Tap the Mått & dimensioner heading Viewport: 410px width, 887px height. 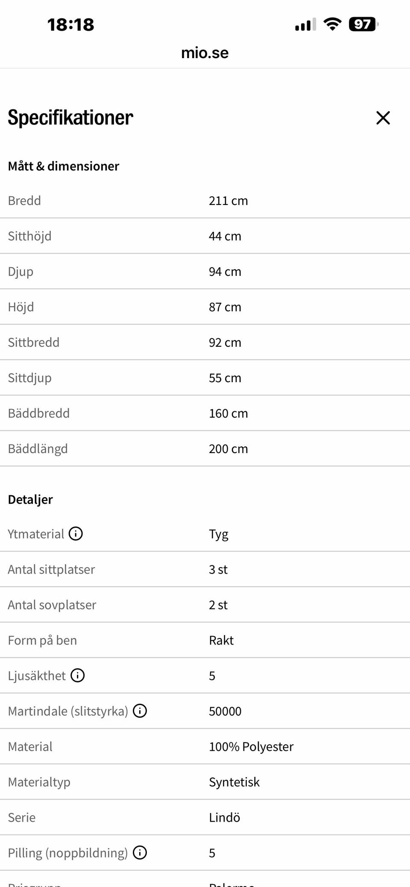[x=64, y=166]
